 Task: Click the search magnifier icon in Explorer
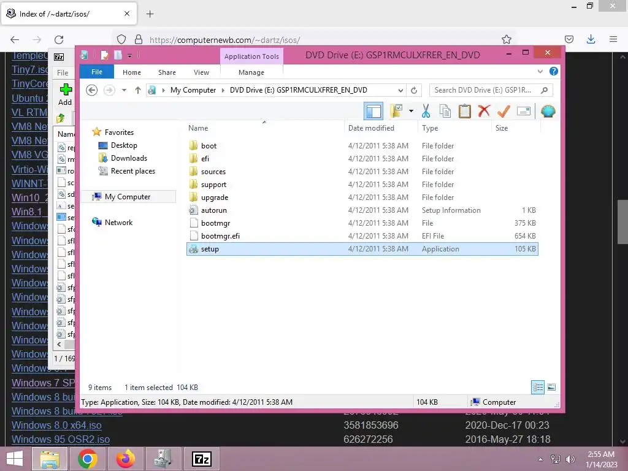(x=544, y=90)
